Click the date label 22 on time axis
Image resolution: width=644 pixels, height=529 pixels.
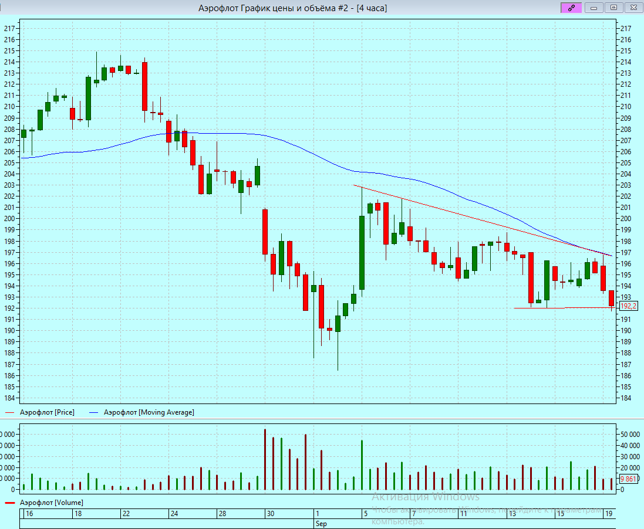[126, 513]
